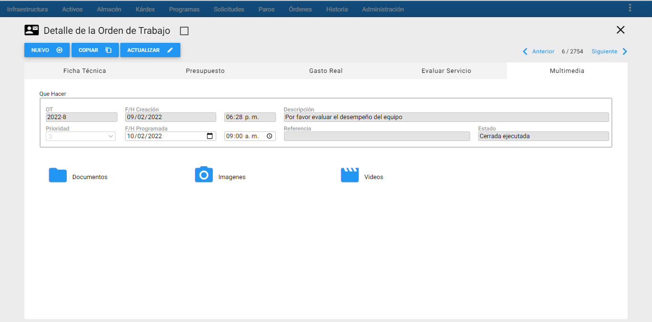Switch to the Evaluar Servicio tab

pyautogui.click(x=446, y=70)
